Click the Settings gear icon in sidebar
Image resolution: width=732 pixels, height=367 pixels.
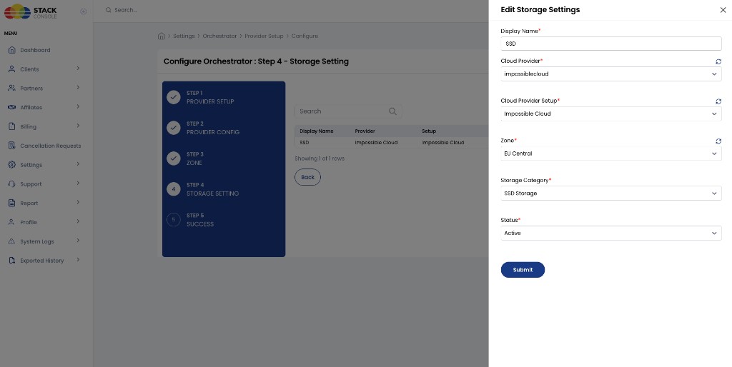(x=12, y=165)
